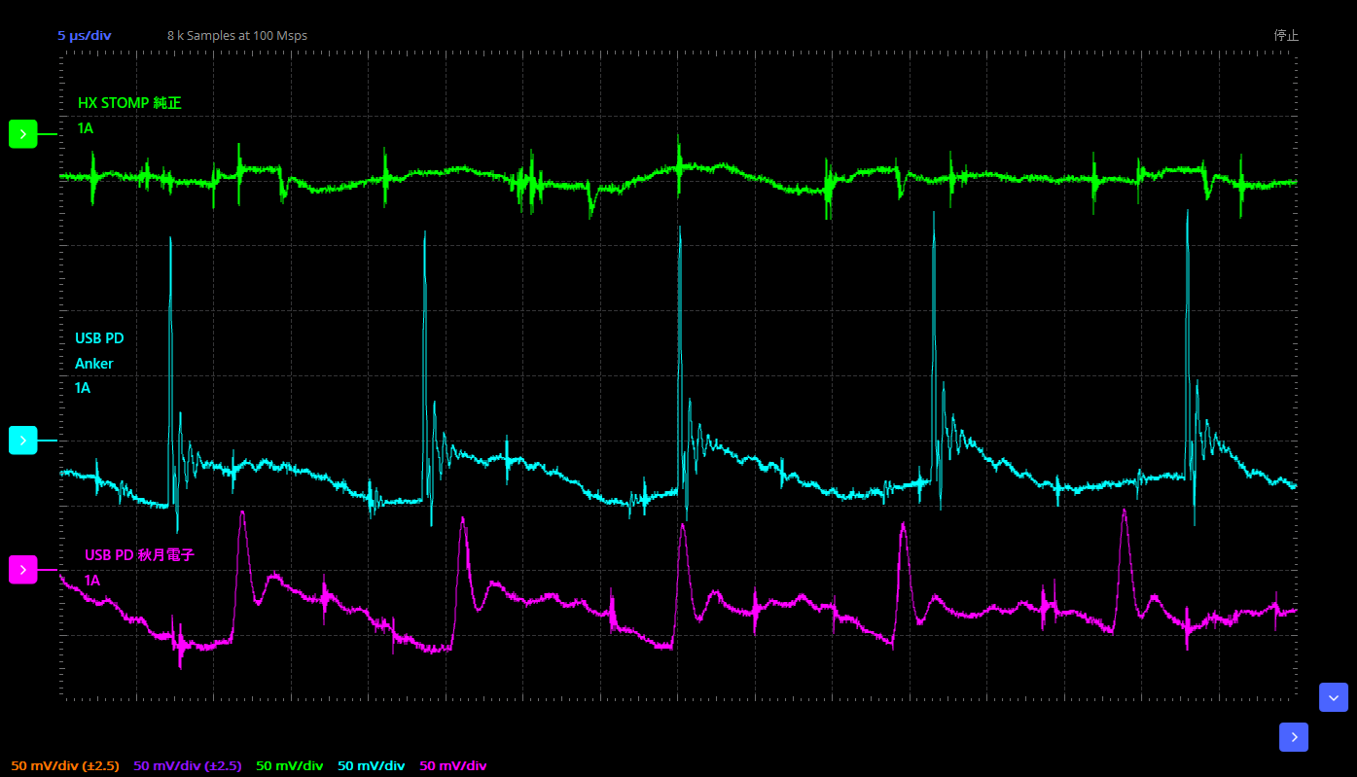
Task: Click the magenta channel position marker
Action: point(22,570)
